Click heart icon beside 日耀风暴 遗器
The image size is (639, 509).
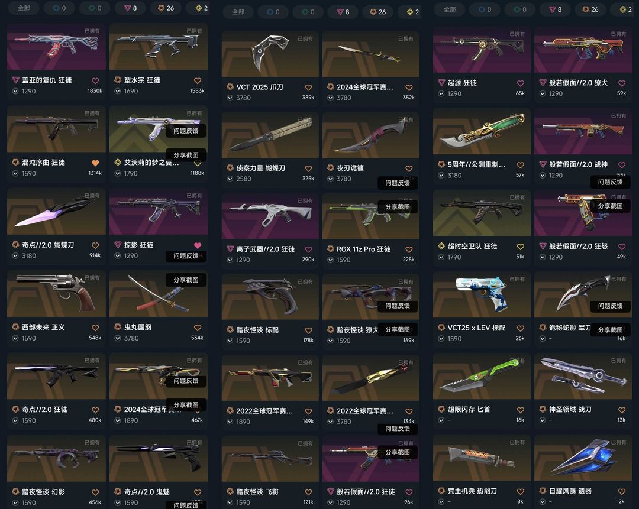coord(621,491)
